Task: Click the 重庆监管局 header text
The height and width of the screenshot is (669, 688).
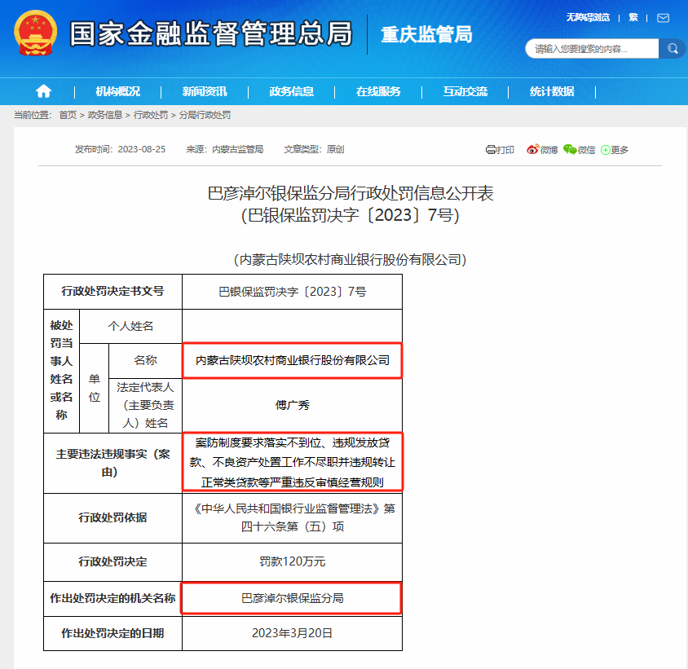Action: tap(426, 34)
